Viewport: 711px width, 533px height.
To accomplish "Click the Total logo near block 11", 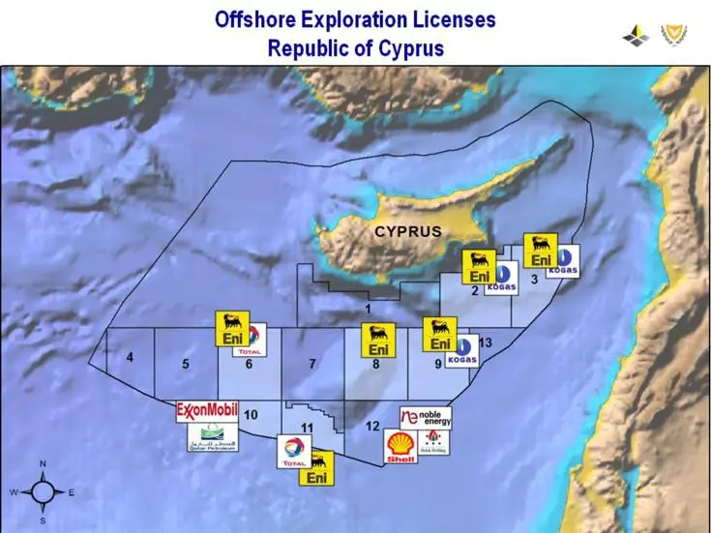I will [293, 452].
